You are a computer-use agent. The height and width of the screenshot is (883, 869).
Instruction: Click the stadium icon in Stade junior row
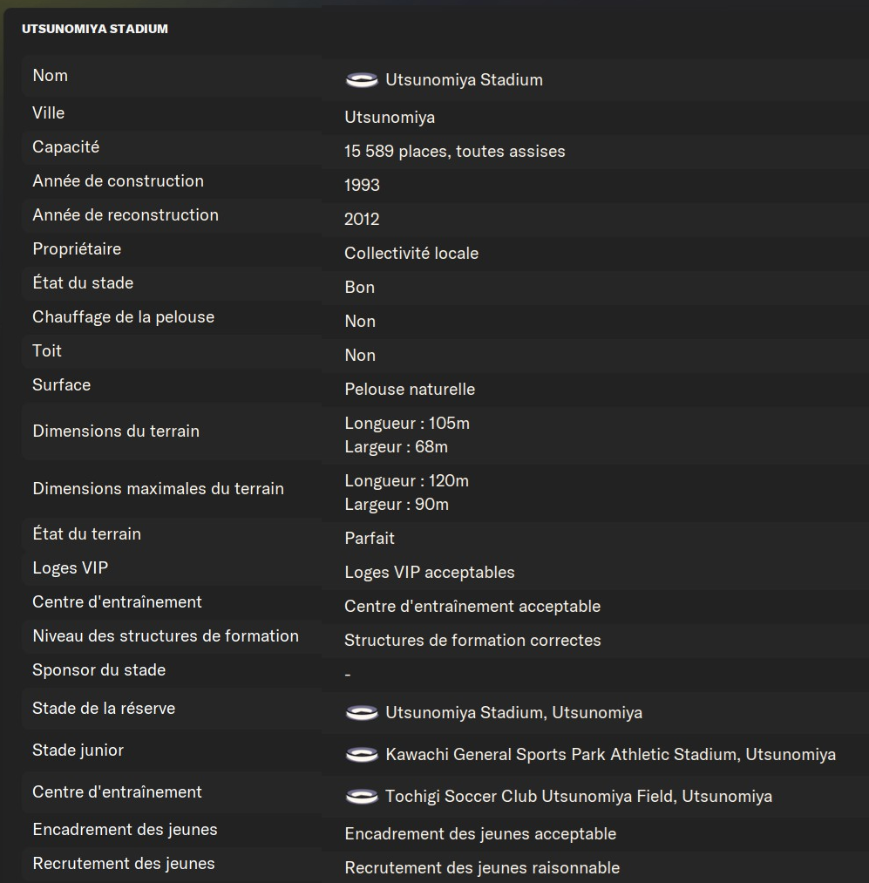361,755
